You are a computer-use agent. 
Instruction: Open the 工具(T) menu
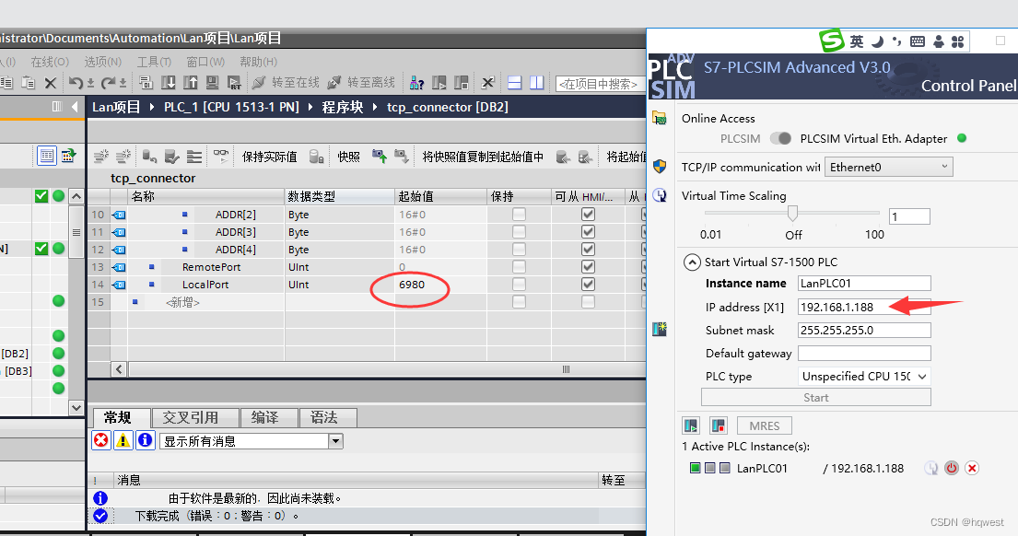154,62
